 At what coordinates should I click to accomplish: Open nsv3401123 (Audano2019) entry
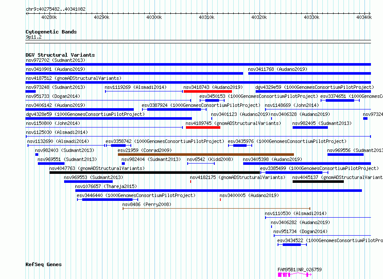[x=212, y=118]
